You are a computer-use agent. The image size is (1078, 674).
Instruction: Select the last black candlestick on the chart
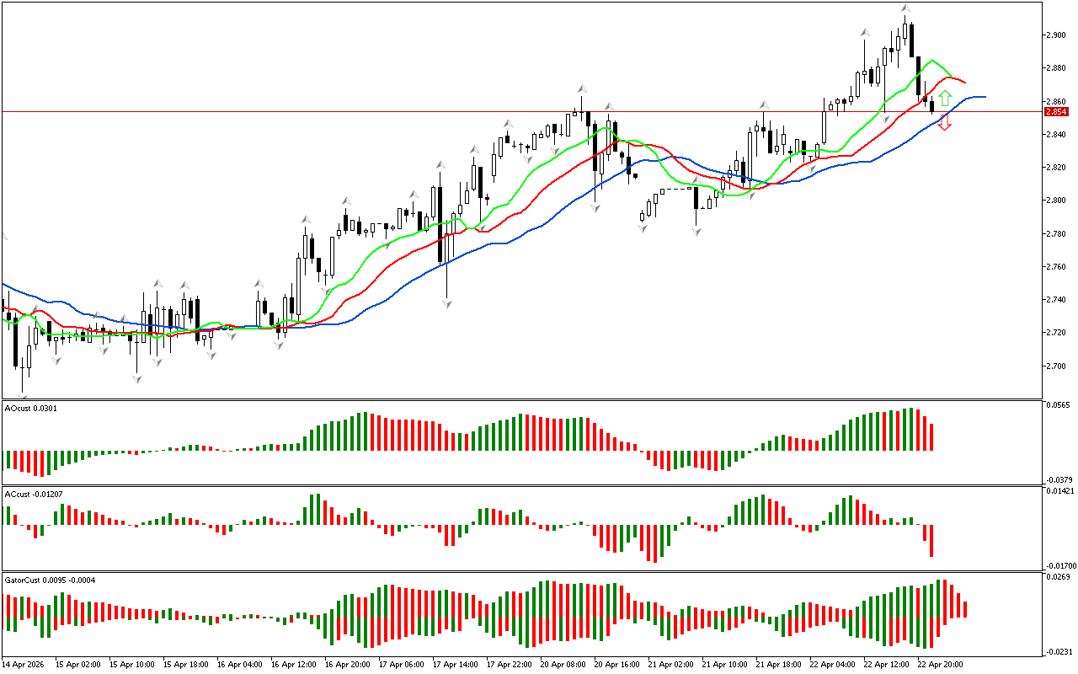pos(931,104)
